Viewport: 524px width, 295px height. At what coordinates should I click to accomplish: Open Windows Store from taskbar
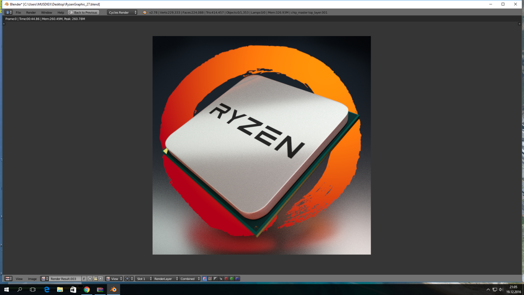pyautogui.click(x=73, y=289)
